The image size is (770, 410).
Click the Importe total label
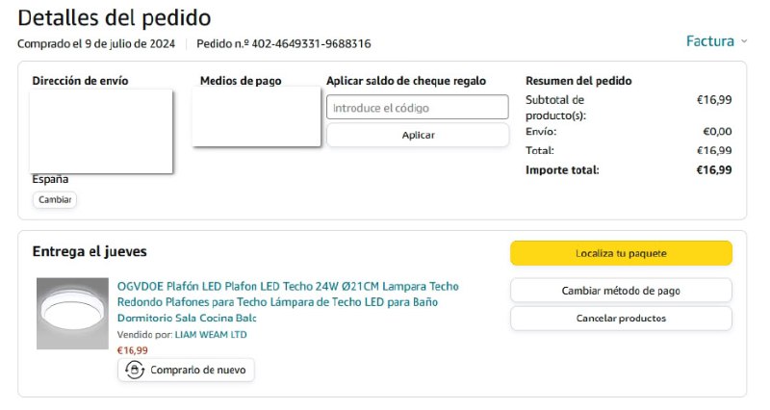(562, 170)
